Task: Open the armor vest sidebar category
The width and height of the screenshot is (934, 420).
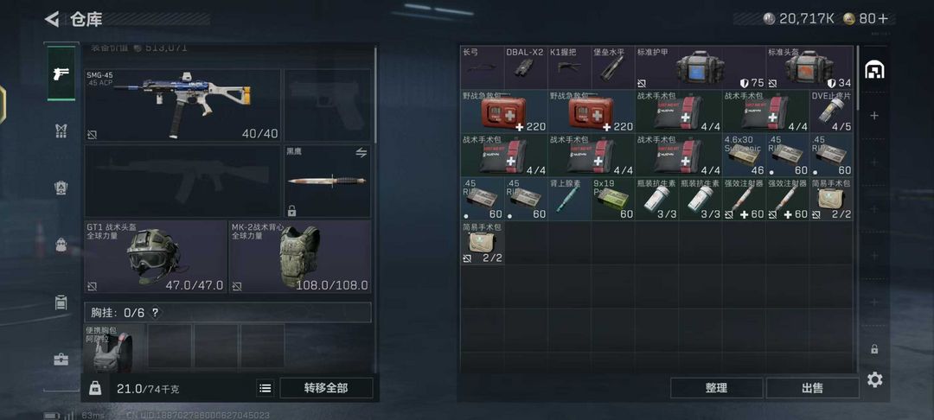Action: point(61,130)
